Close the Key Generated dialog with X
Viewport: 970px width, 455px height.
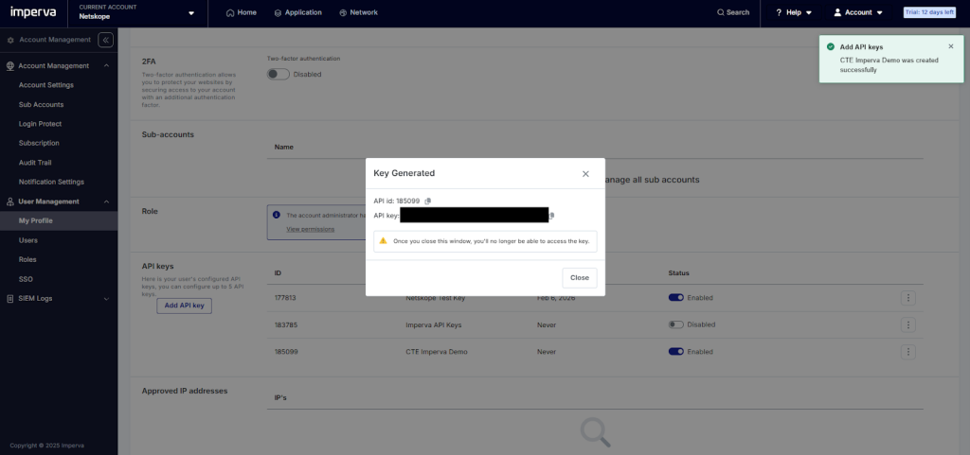click(585, 174)
